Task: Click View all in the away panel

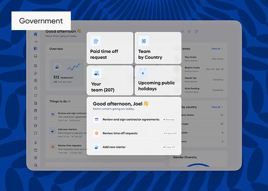Action: pos(216,49)
